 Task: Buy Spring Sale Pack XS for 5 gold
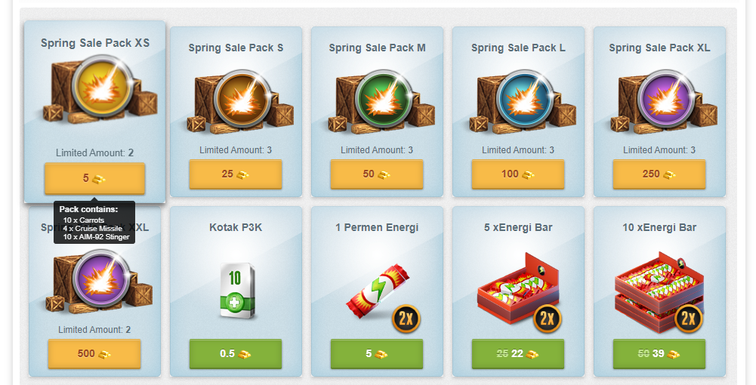94,179
